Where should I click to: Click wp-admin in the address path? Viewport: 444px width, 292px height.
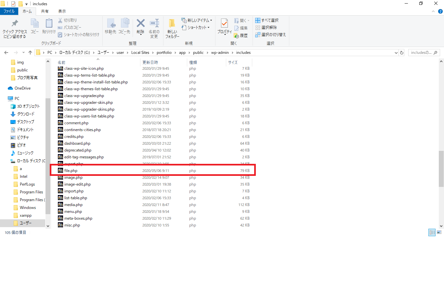220,53
